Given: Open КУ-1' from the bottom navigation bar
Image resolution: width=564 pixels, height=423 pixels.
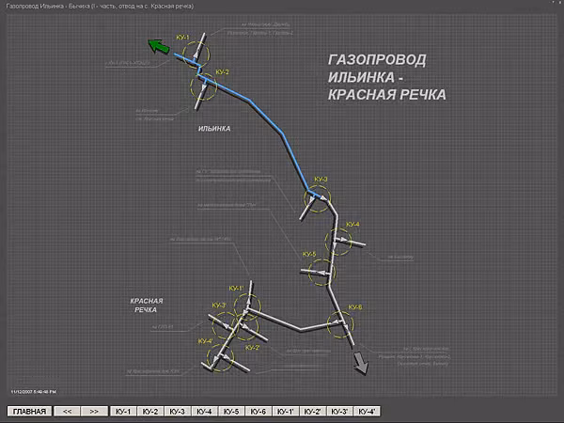Looking at the screenshot, I should (x=286, y=411).
